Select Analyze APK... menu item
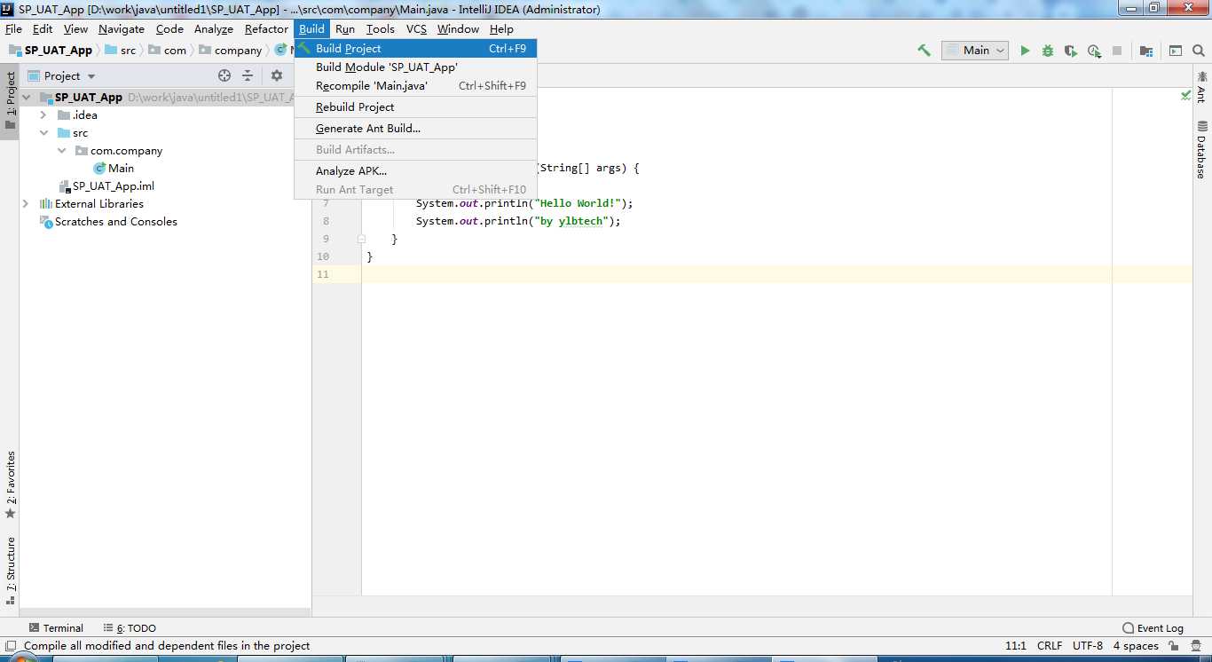 (415, 171)
